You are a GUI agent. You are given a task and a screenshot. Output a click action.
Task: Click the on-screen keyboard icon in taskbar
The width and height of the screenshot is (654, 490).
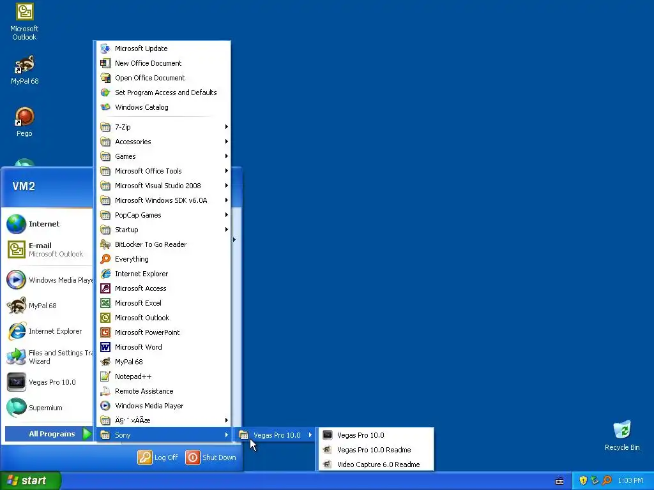coord(559,481)
